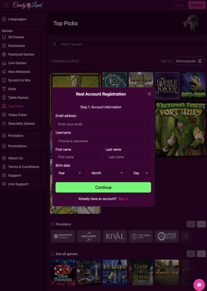Click the Live Support chat icon

[x=4, y=184]
